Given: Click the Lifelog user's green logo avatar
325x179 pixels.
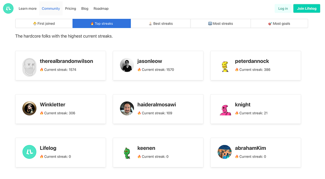Looking at the screenshot, I should [30, 152].
